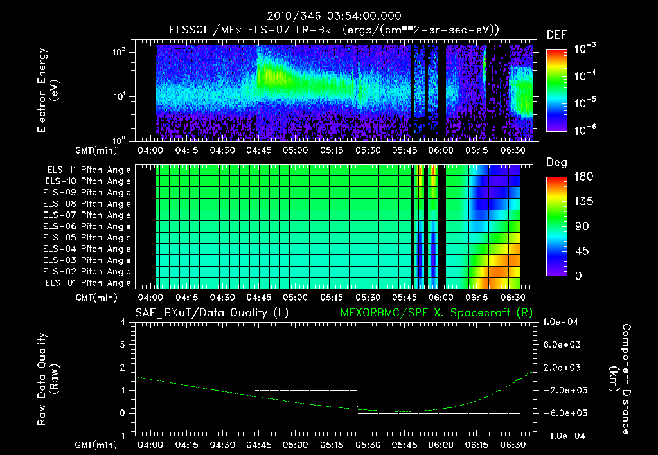Click the data quality level 2 line segment
This screenshot has height=455, width=658.
(201, 368)
